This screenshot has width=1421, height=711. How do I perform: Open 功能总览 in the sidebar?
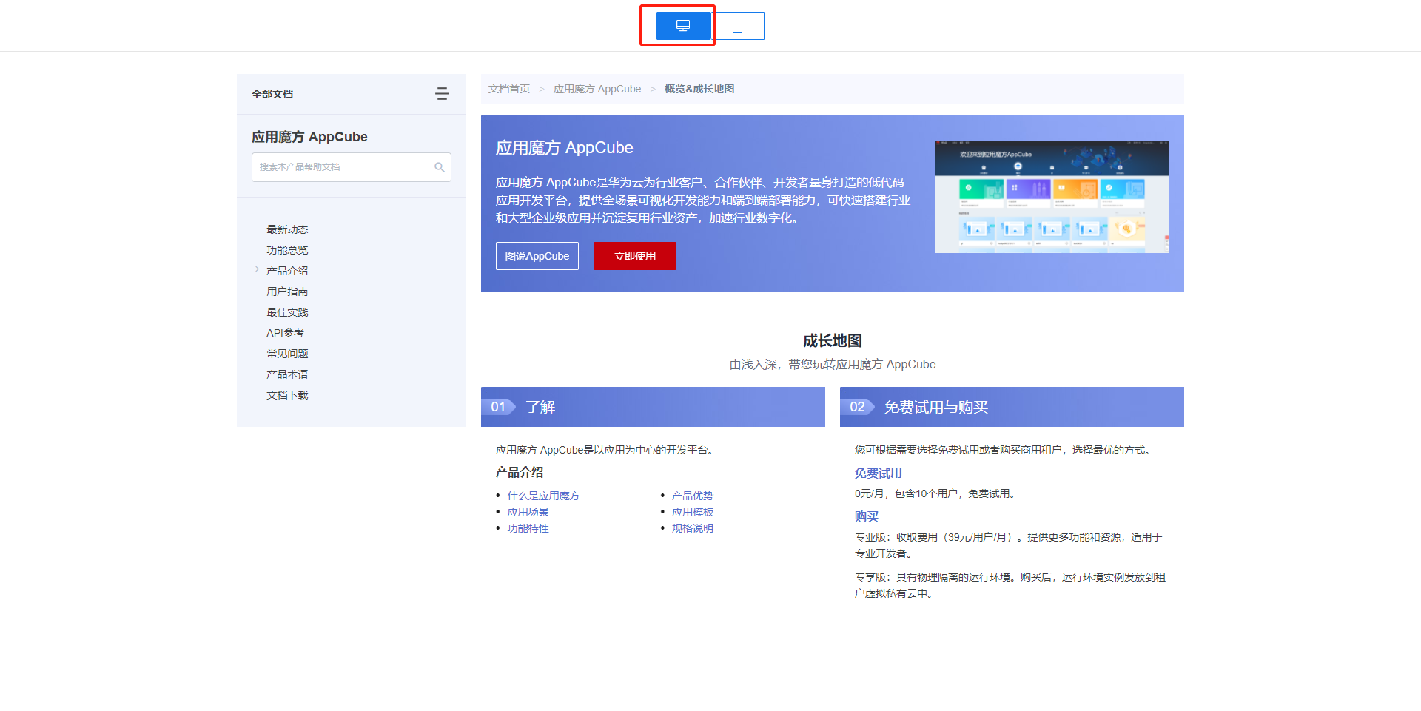pyautogui.click(x=287, y=250)
